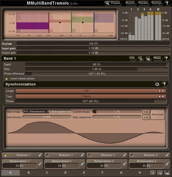Adjust the Smoothness slider
Viewport: 172px width, 177px height.
point(47,117)
